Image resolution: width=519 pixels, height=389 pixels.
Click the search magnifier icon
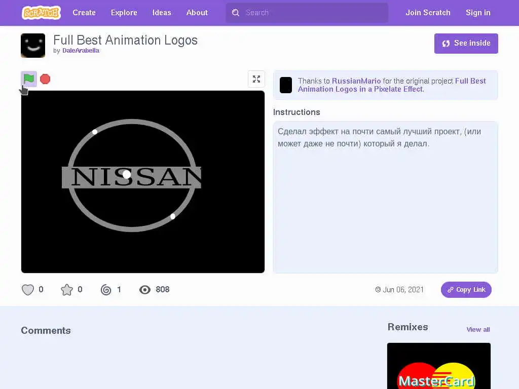(x=235, y=13)
